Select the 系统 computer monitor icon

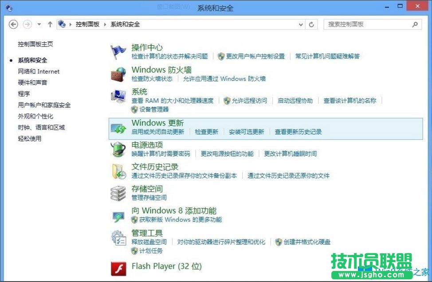pyautogui.click(x=118, y=97)
